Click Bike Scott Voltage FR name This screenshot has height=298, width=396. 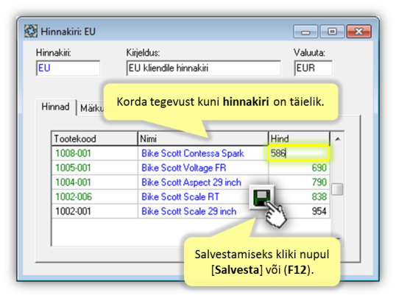183,168
